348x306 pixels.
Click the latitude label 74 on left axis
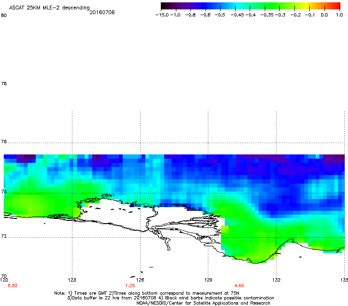(x=4, y=192)
